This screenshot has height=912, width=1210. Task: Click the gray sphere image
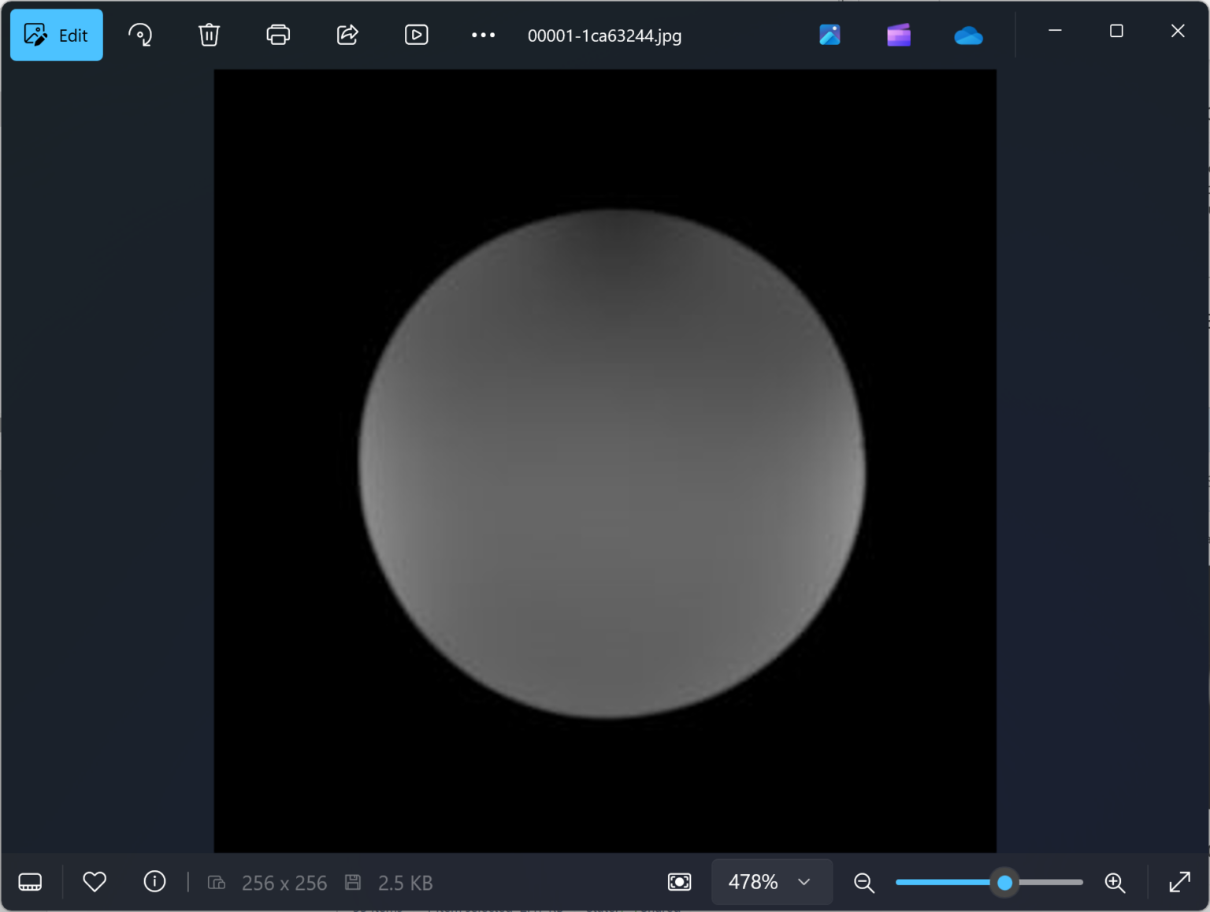(x=611, y=463)
